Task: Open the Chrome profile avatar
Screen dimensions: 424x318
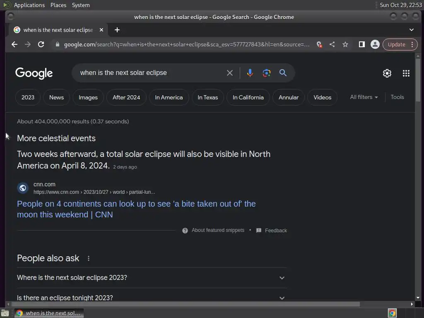Action: tap(375, 44)
